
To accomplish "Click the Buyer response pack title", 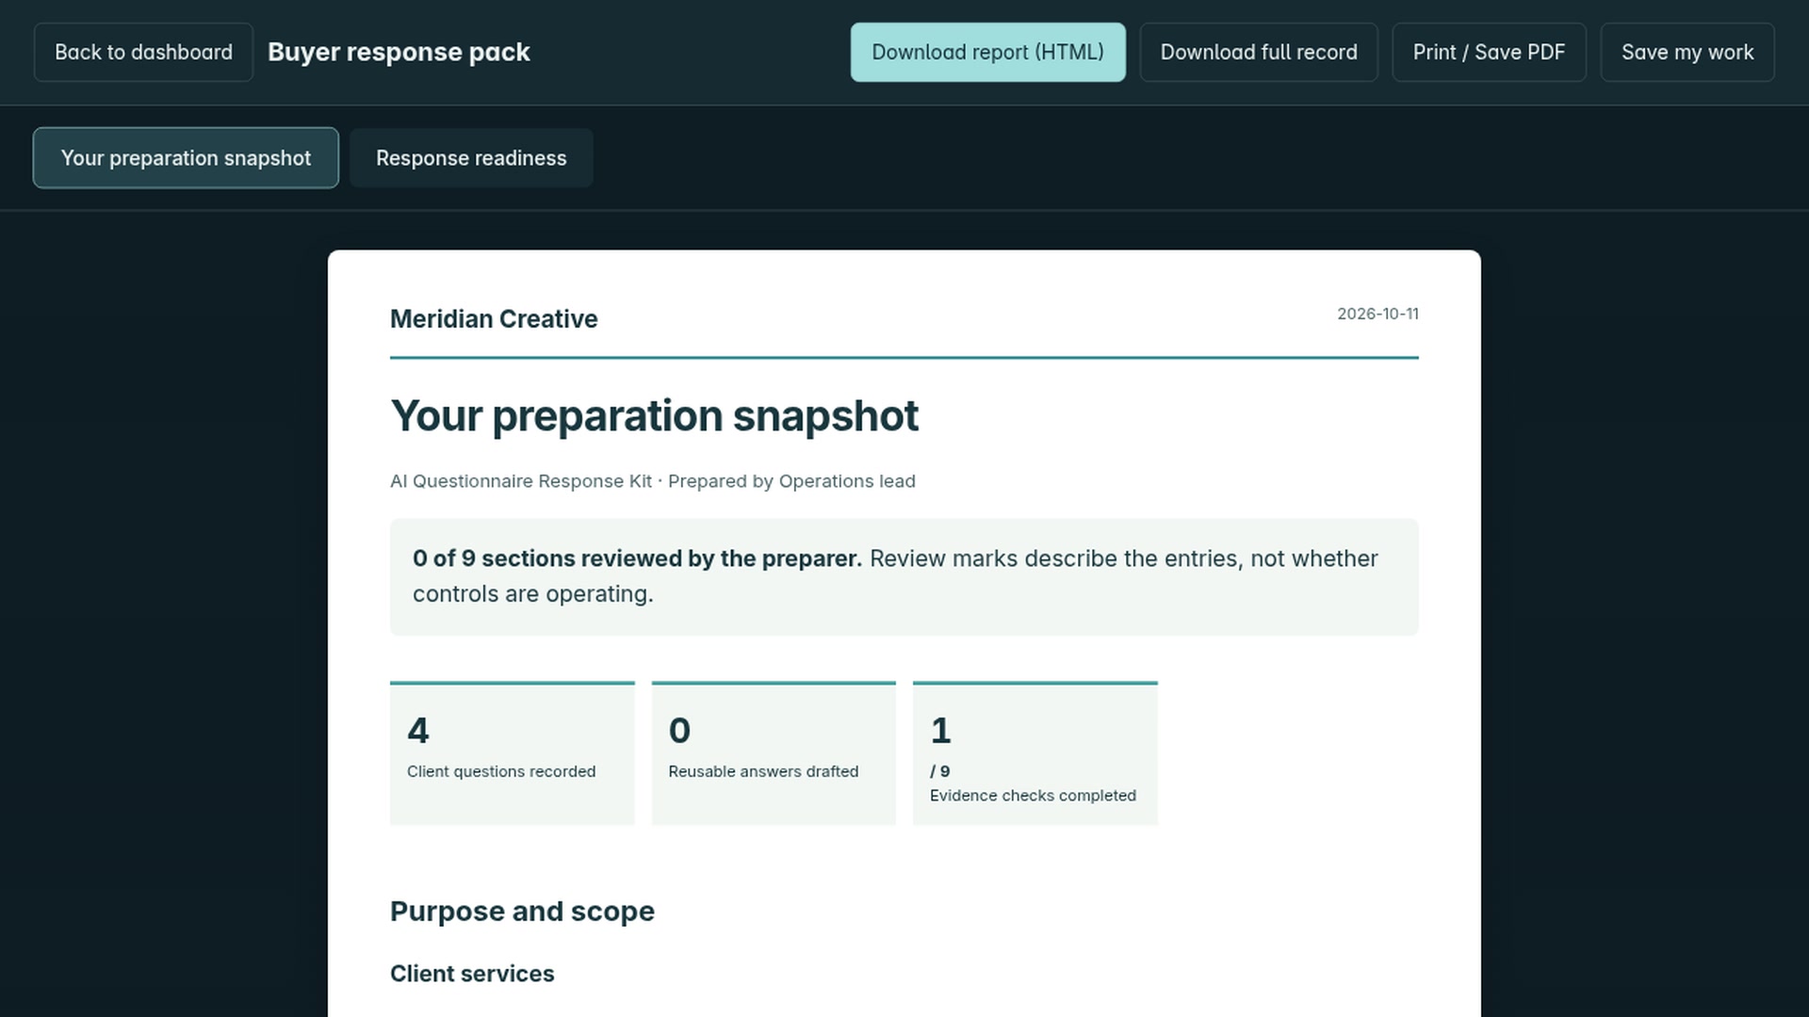I will 399,52.
